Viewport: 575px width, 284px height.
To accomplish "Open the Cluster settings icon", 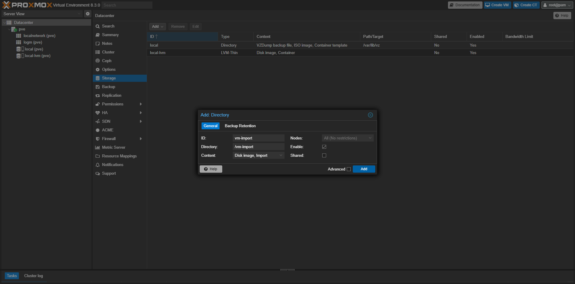I will (x=98, y=52).
